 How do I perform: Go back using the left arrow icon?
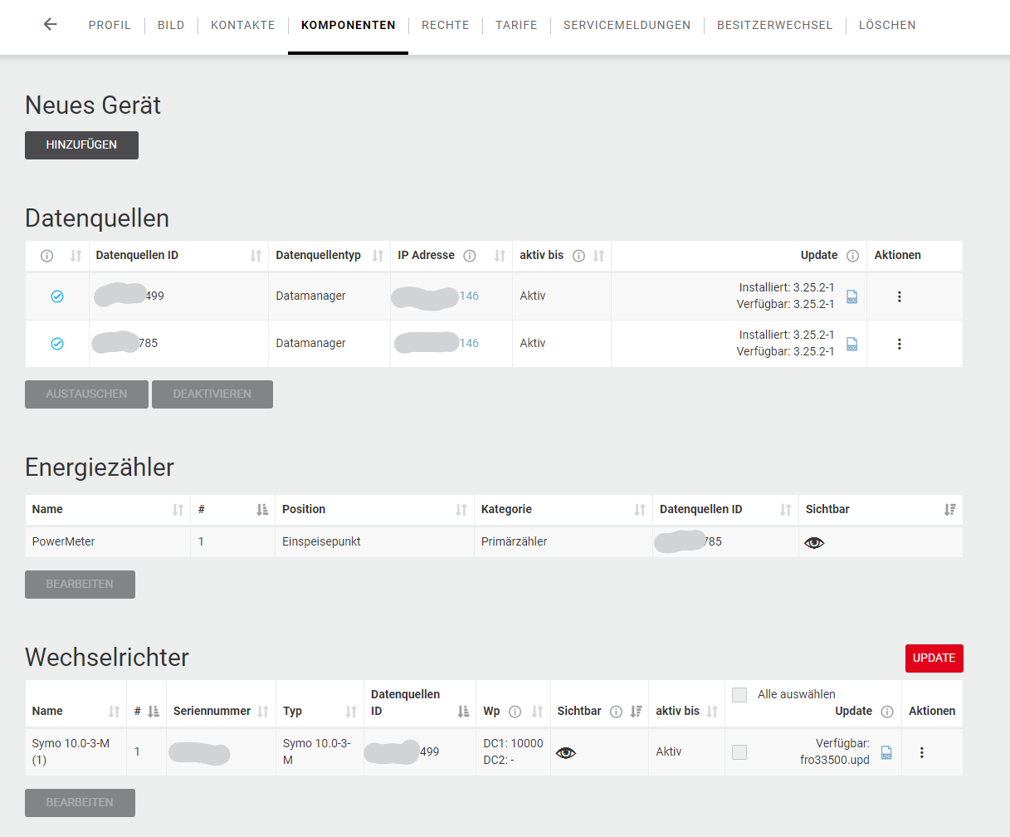(x=51, y=24)
